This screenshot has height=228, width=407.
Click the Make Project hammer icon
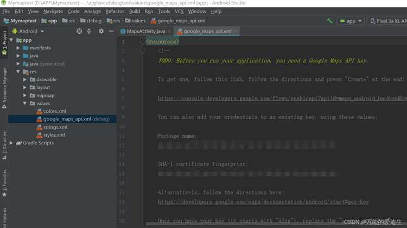[x=329, y=21]
